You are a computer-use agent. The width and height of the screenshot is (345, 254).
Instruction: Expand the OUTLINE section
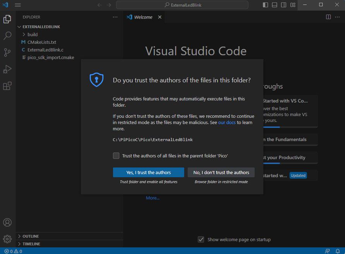(69, 236)
